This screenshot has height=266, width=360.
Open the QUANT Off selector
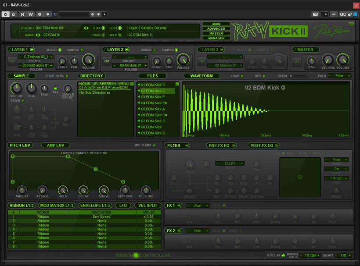coord(343,255)
